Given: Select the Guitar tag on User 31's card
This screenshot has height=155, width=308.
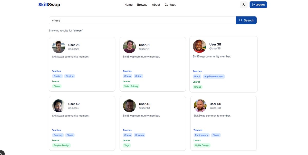Looking at the screenshot, I should click(x=139, y=76).
